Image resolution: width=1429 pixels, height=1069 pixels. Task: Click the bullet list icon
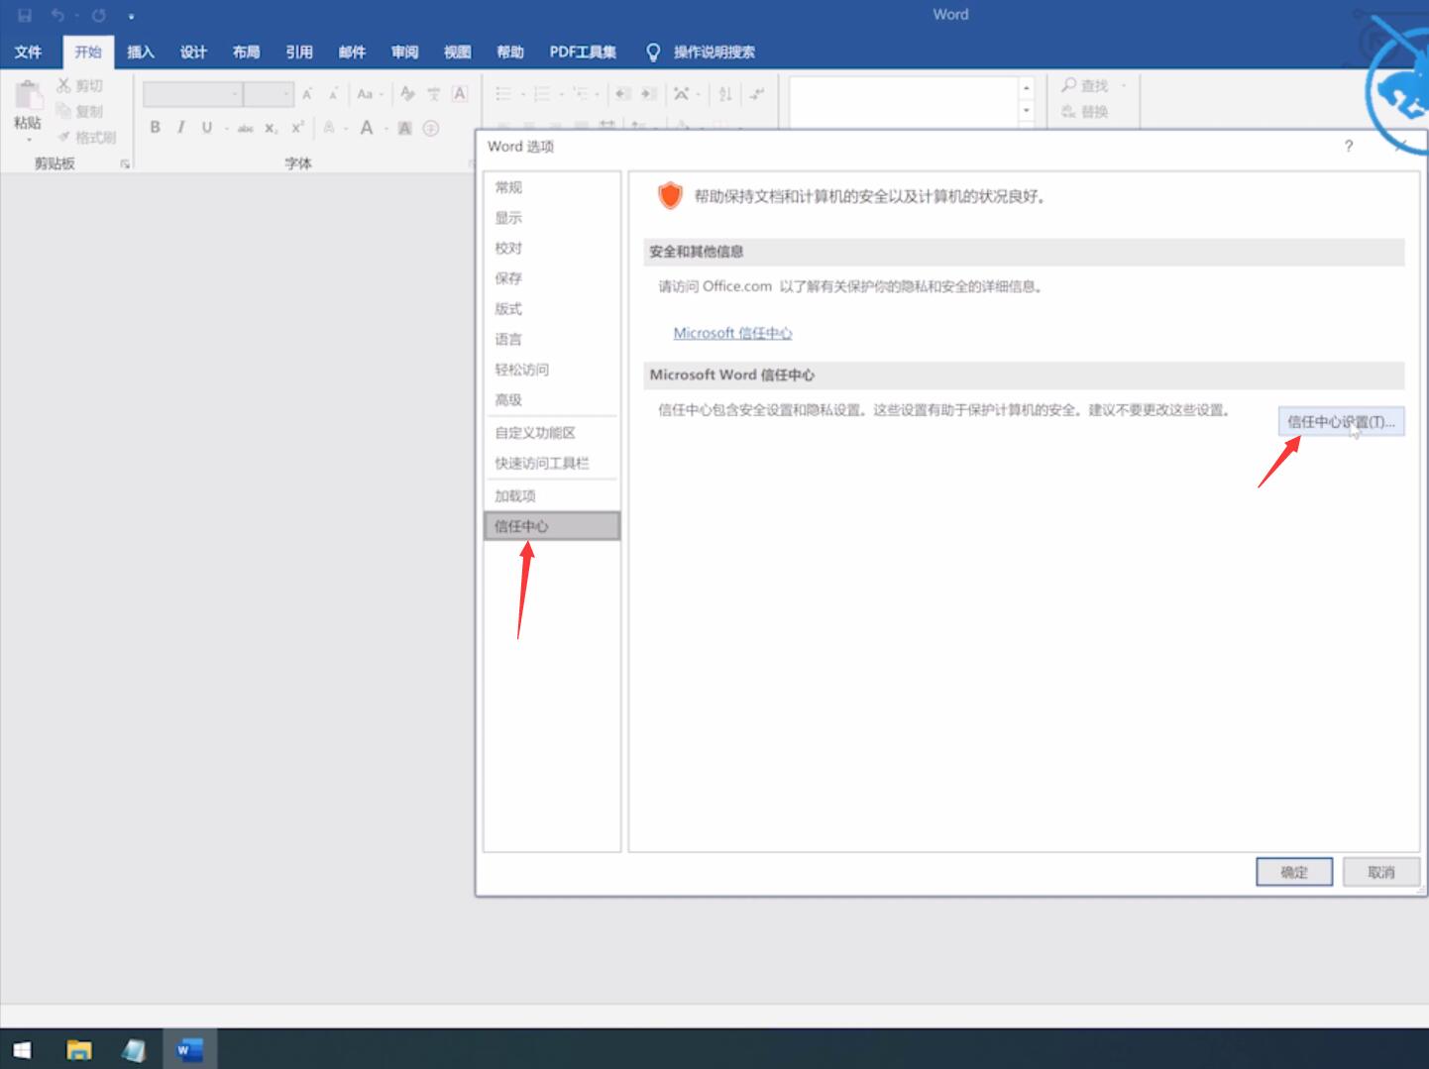[x=503, y=94]
